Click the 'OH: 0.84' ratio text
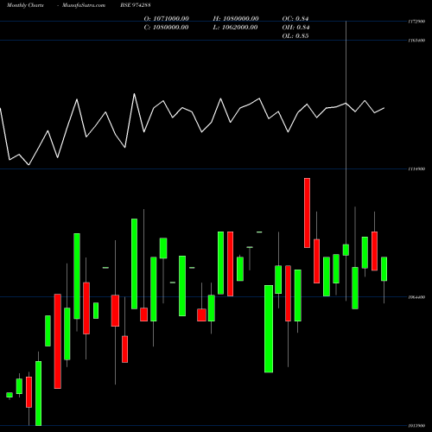The height and width of the screenshot is (432, 432). (295, 28)
